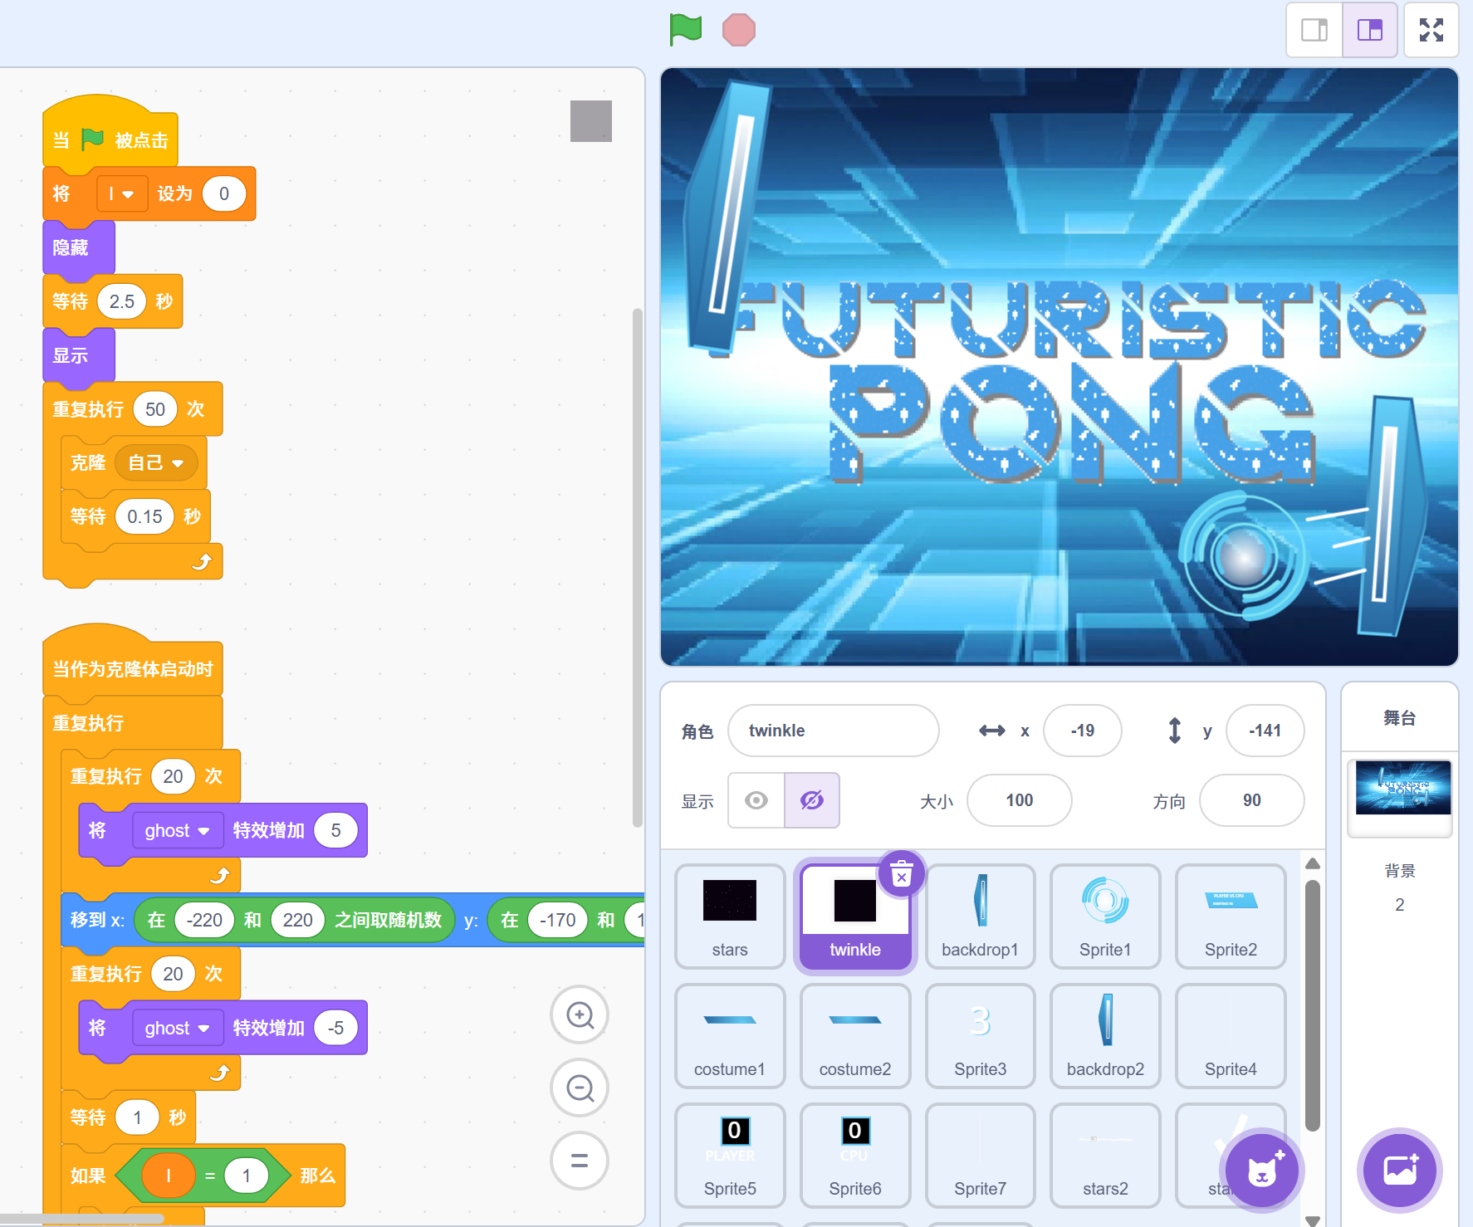This screenshot has height=1227, width=1473.
Task: Click the sprite name field twinkle
Action: (833, 731)
